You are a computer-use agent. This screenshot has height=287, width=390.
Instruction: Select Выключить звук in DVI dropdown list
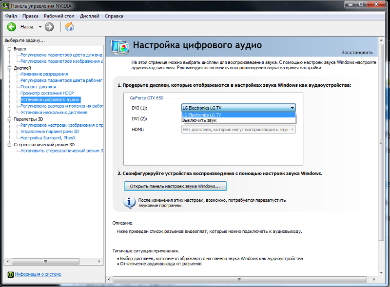pos(199,120)
